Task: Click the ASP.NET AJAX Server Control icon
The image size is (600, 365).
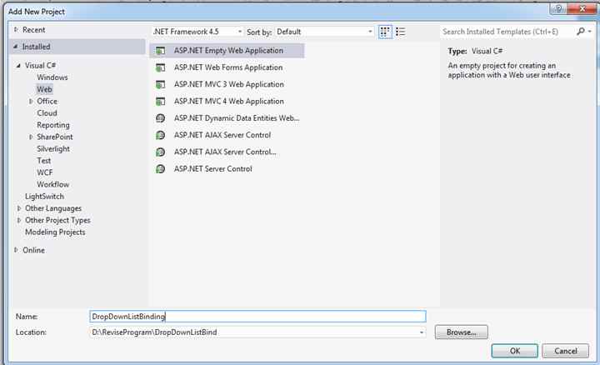Action: (160, 135)
